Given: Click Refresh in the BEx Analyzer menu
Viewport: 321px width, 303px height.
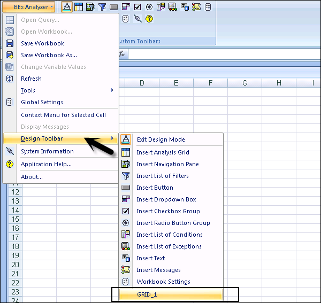Looking at the screenshot, I should 31,79.
